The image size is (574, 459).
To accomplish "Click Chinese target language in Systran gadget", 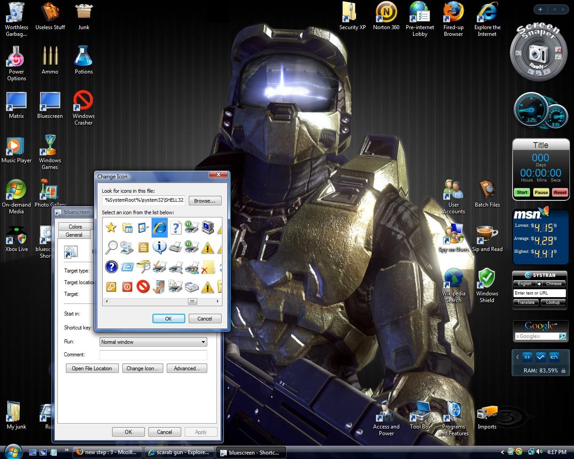I will coord(553,284).
